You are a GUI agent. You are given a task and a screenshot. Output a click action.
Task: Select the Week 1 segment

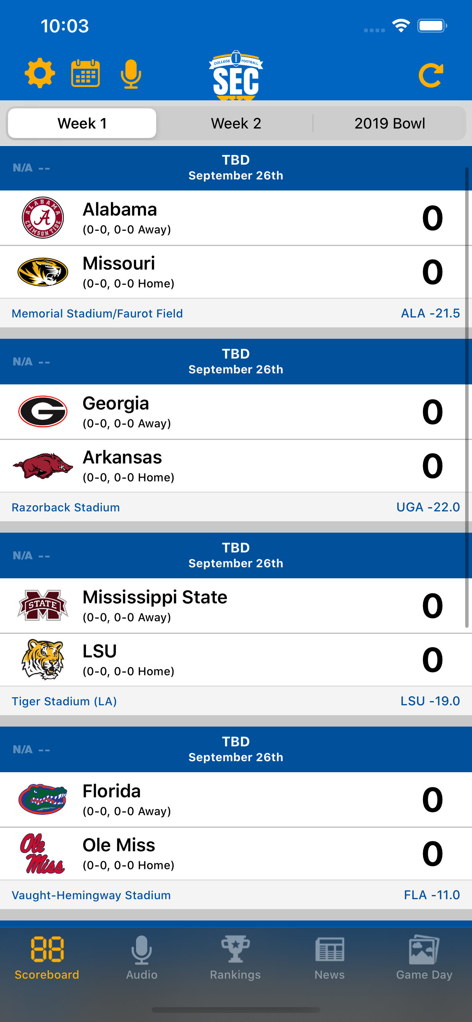[82, 124]
